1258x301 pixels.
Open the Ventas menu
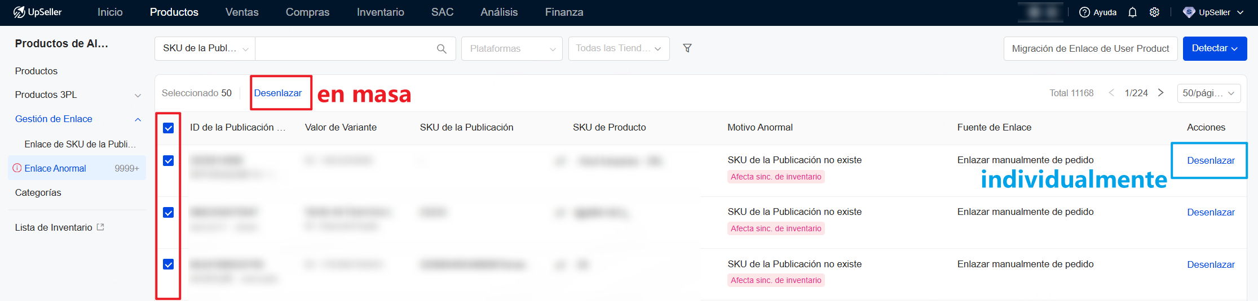(x=242, y=12)
